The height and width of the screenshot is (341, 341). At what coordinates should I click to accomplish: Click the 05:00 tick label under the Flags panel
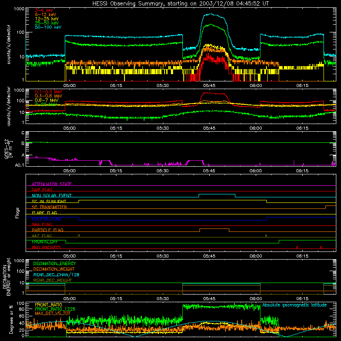click(x=69, y=256)
